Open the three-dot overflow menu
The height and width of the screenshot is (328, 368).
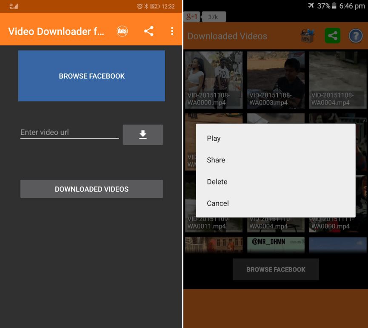click(172, 31)
